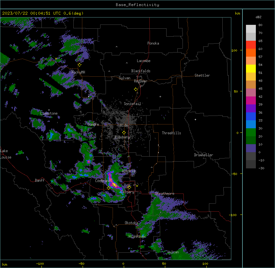Click the Cochrane label
Screen dimensions: 275x268
tap(103, 181)
